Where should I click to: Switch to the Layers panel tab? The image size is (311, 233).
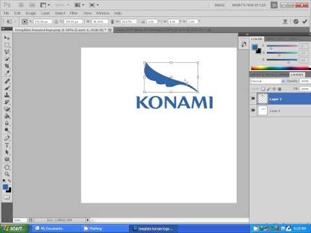[297, 74]
